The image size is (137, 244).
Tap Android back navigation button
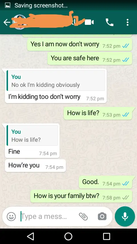click(31, 237)
